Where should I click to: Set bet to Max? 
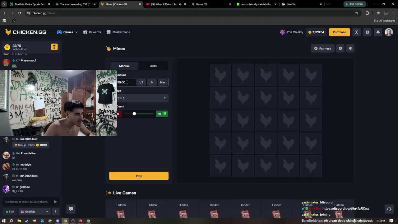pyautogui.click(x=163, y=82)
